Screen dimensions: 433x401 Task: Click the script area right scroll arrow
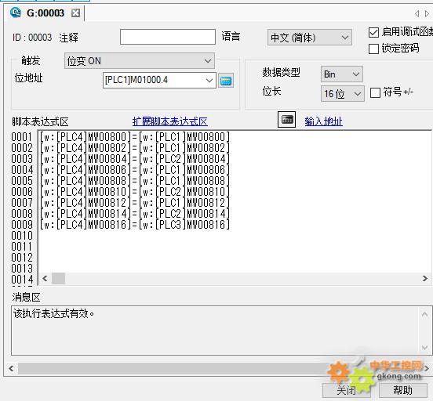click(x=425, y=279)
